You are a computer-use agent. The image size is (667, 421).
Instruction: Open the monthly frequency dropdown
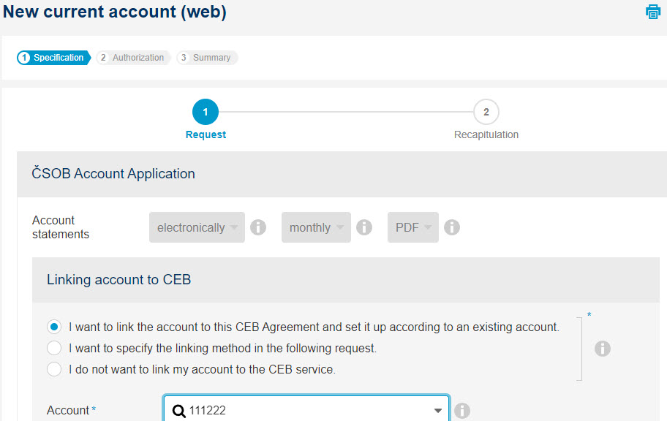pos(316,227)
